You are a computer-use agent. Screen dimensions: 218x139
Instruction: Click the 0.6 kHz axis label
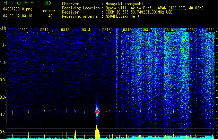pyautogui.click(x=3, y=132)
